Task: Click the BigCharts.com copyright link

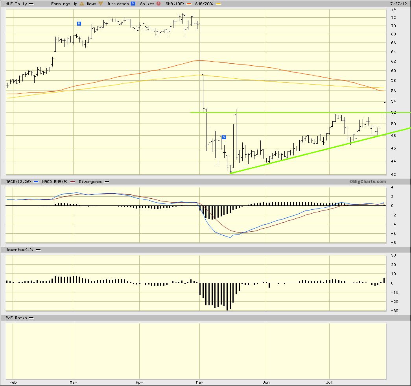Action: 367,181
